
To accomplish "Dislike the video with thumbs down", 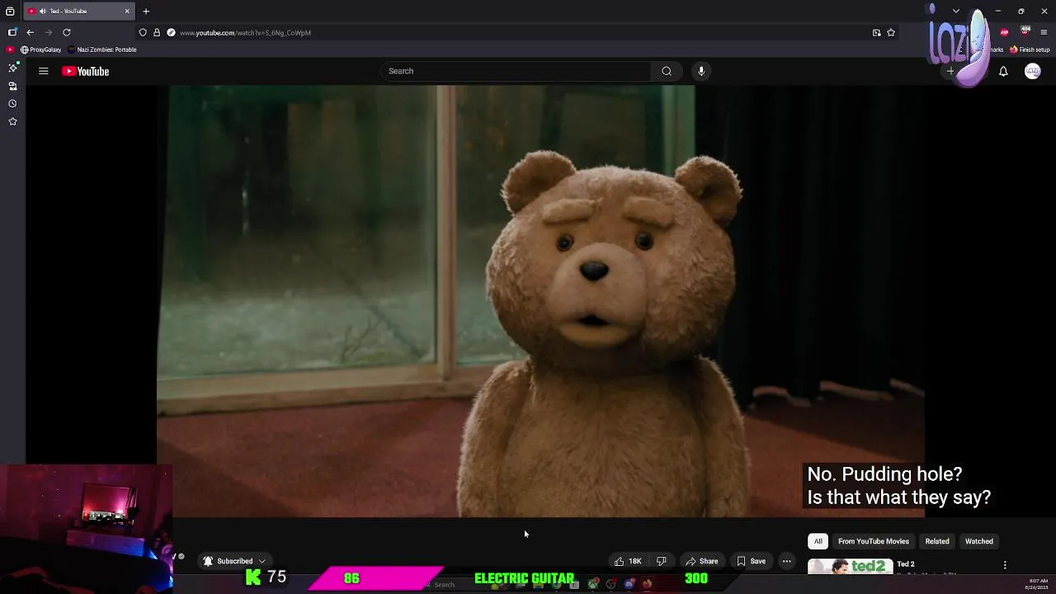I will [x=661, y=561].
